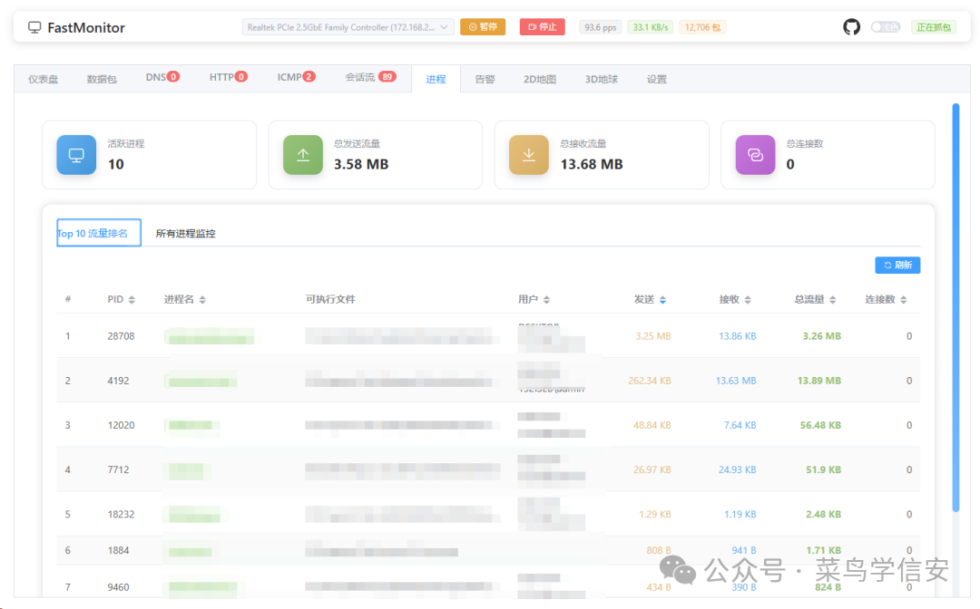Viewport: 980px width, 609px height.
Task: Expand sort options for 进程名 column
Action: pyautogui.click(x=202, y=300)
